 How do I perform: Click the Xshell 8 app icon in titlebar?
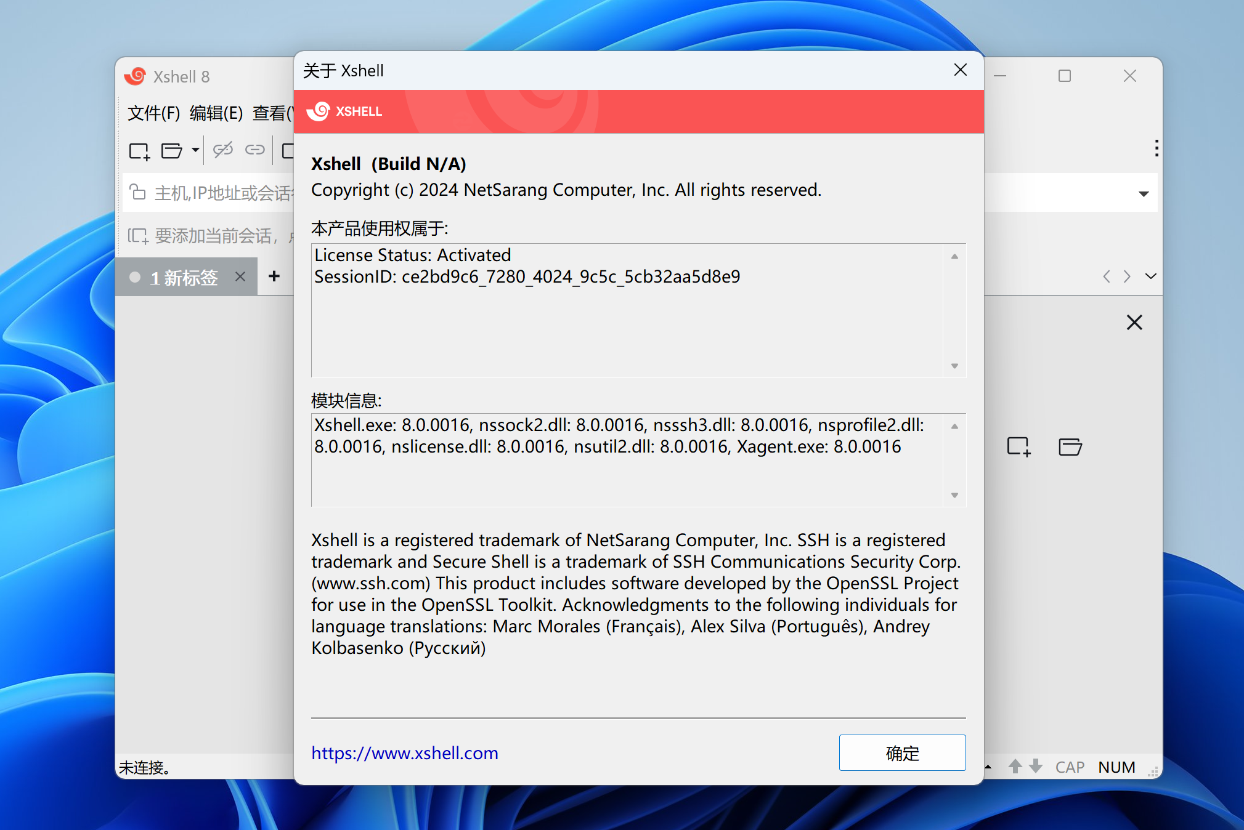135,76
